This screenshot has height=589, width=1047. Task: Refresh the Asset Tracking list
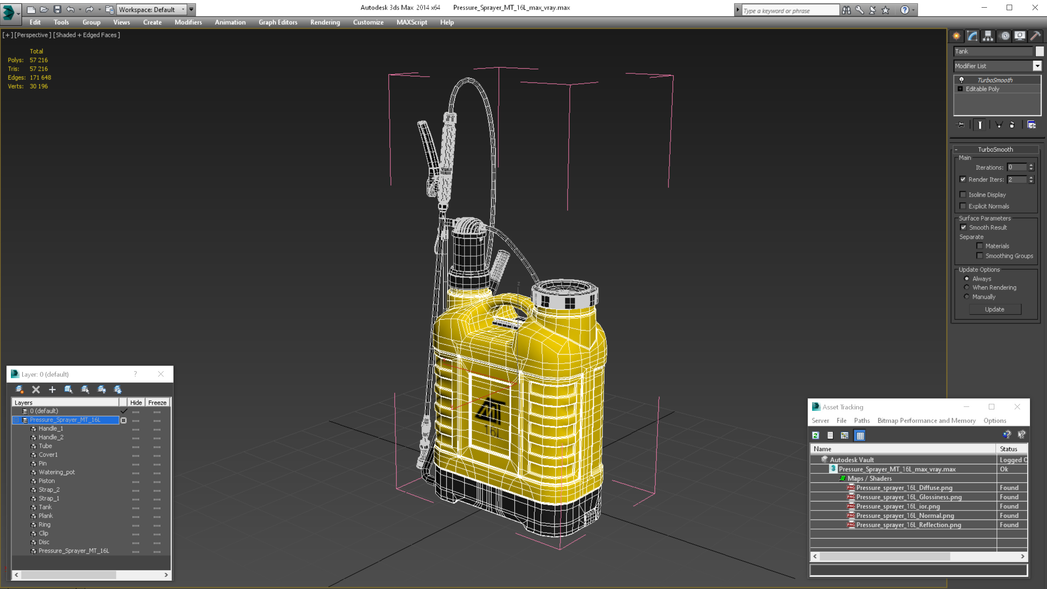point(815,435)
